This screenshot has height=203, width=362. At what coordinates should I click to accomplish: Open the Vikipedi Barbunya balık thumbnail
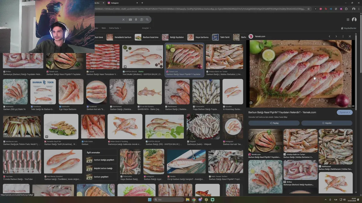pyautogui.click(x=203, y=127)
